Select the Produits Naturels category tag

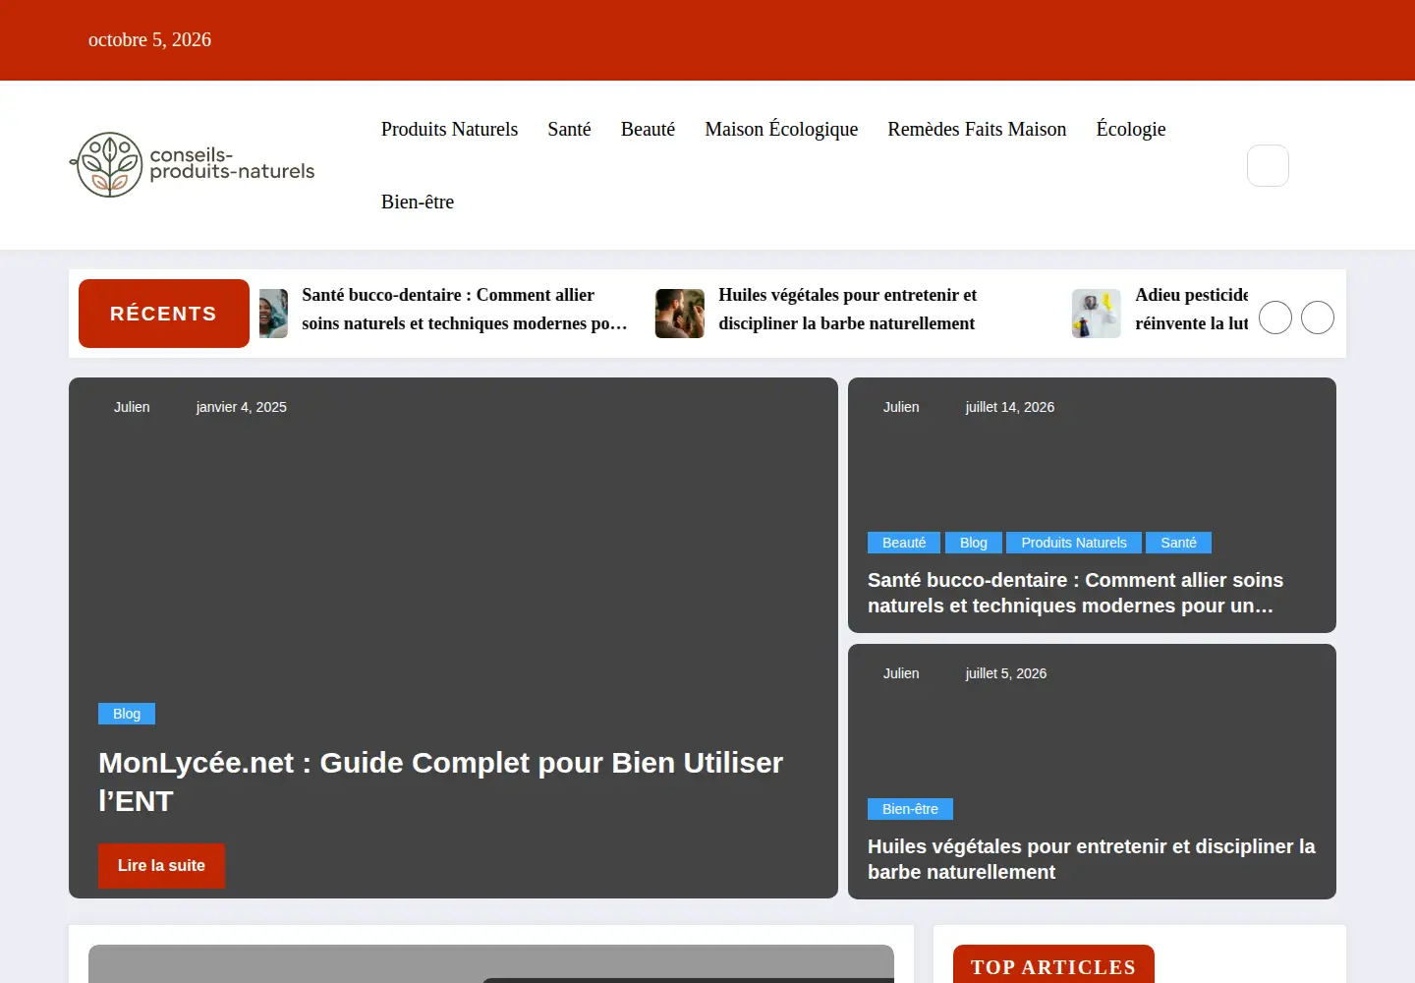pos(1074,543)
